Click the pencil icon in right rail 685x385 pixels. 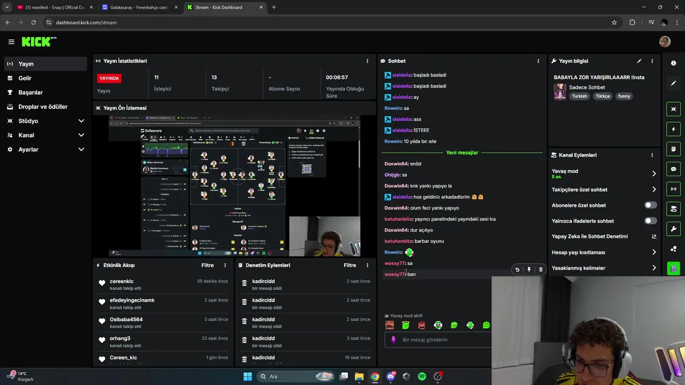pyautogui.click(x=673, y=83)
